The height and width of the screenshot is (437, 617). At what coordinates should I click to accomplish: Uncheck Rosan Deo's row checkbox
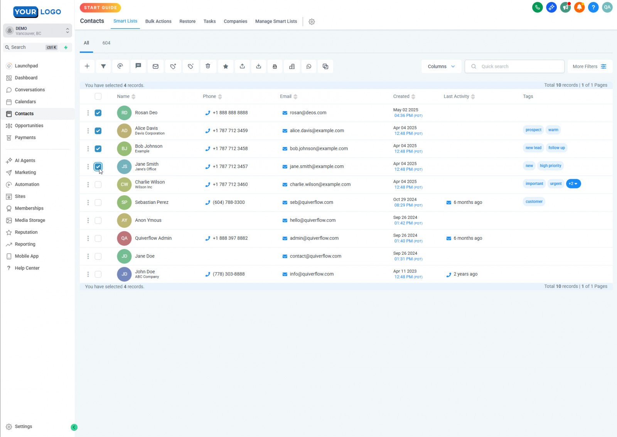98,113
